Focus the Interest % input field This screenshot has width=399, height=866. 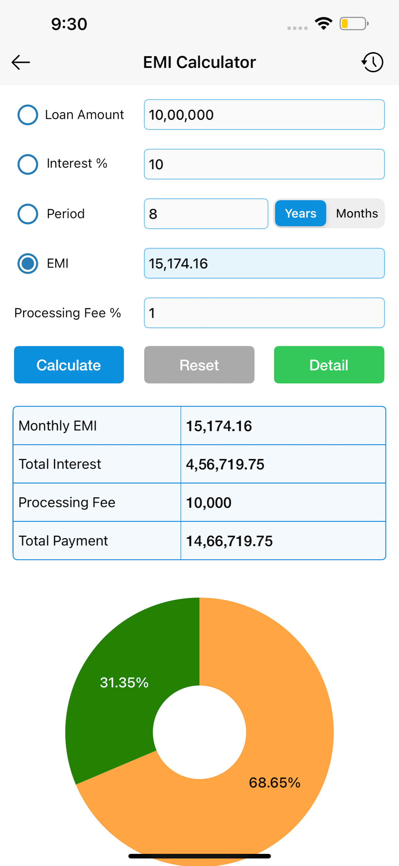[x=264, y=164]
